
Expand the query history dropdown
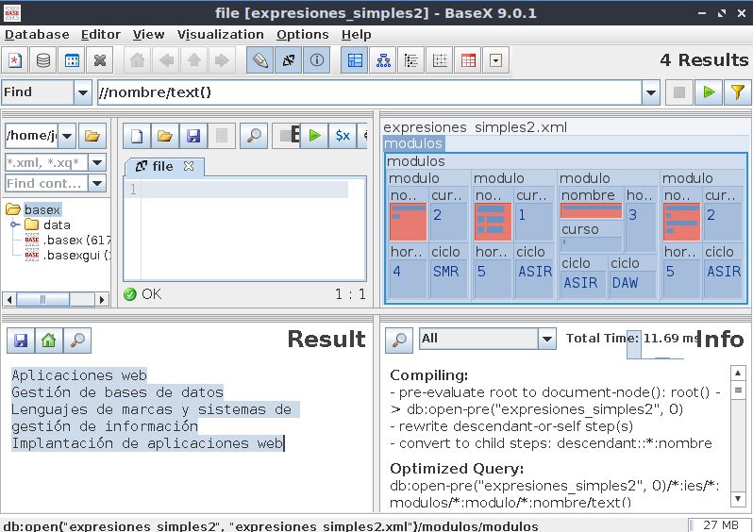651,92
